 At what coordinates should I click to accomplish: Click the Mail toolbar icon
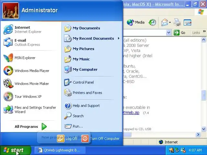tap(164, 22)
